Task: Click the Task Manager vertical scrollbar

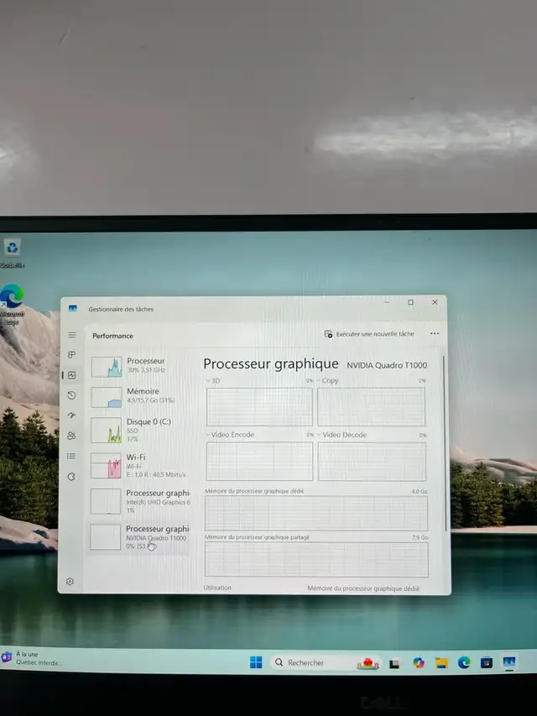Action: coord(446,445)
